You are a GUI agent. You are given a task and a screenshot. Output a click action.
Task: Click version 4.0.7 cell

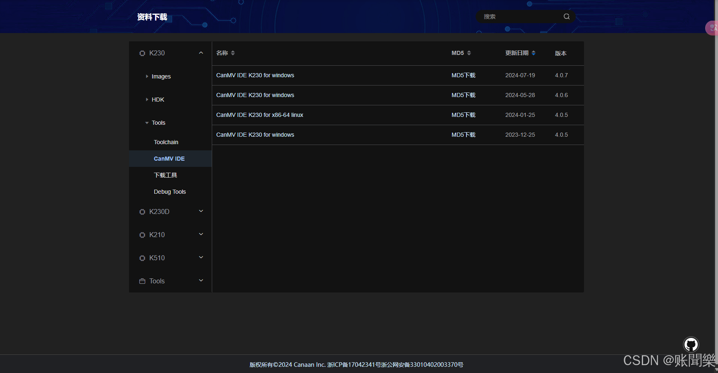point(561,75)
